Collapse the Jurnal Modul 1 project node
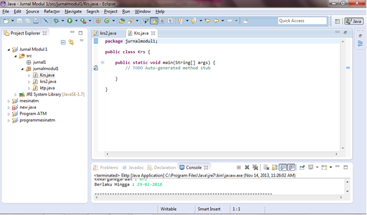The height and width of the screenshot is (215, 367). [9, 49]
